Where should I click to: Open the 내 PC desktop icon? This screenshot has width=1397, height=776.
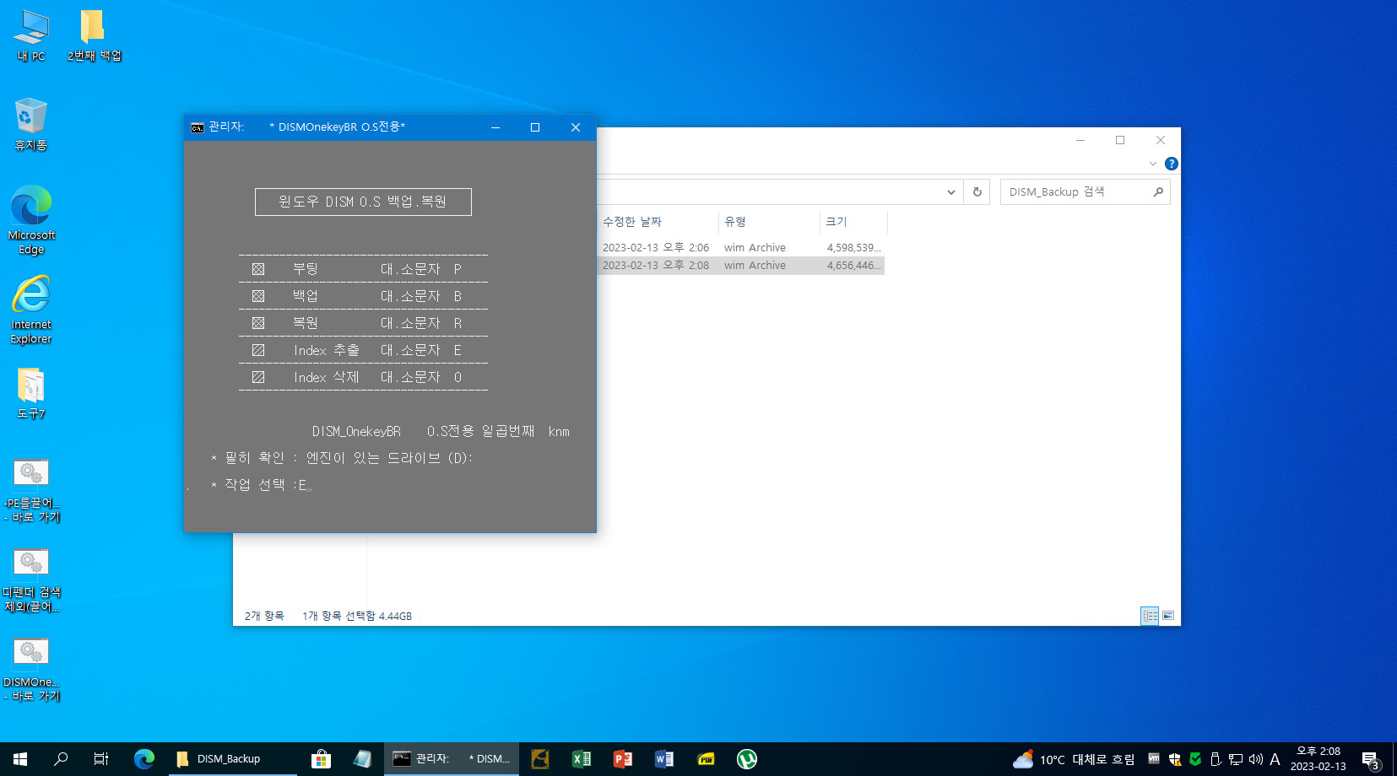[31, 35]
